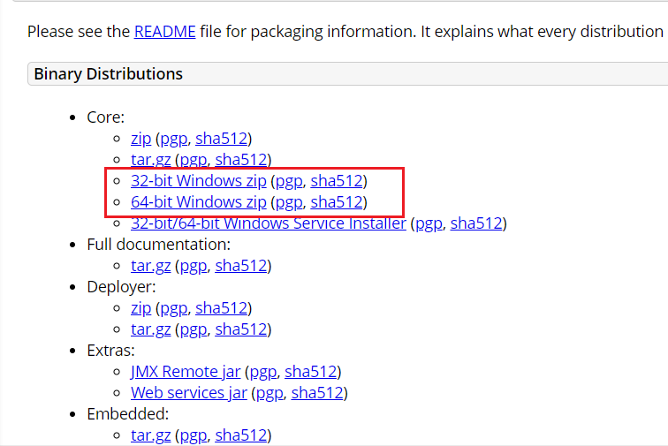The width and height of the screenshot is (668, 446).
Task: Open sha512 checksum for 64-bit Windows zip
Action: coord(337,202)
